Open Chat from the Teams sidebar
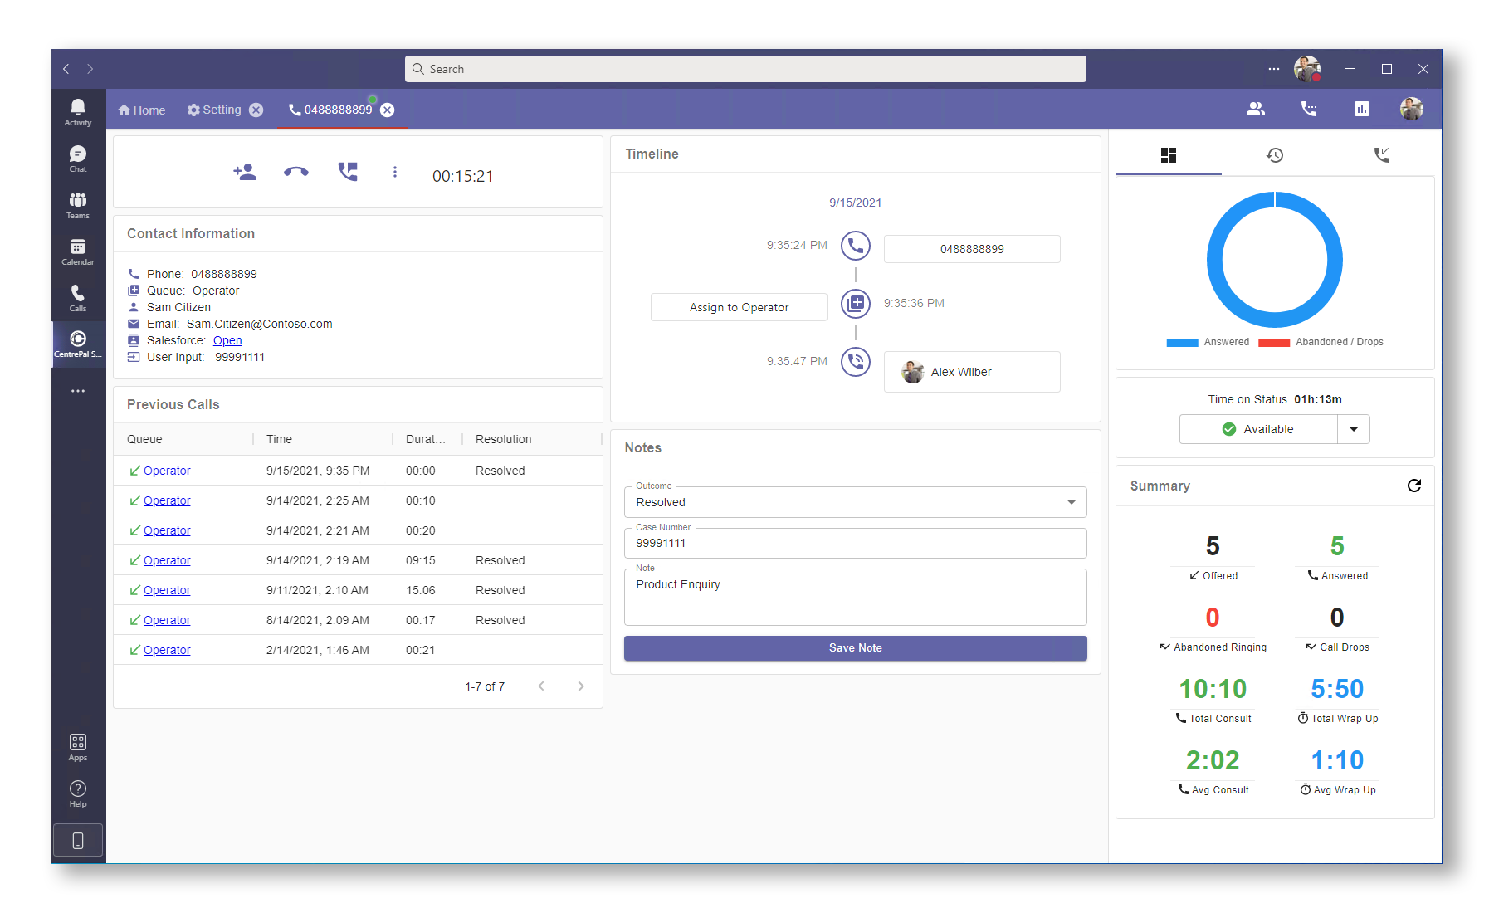The height and width of the screenshot is (913, 1494). (78, 159)
